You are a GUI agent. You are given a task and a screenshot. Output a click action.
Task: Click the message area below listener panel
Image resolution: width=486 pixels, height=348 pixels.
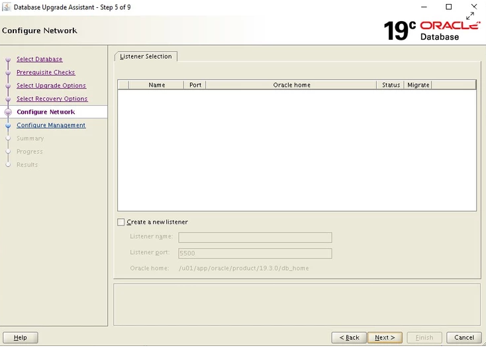click(x=297, y=304)
